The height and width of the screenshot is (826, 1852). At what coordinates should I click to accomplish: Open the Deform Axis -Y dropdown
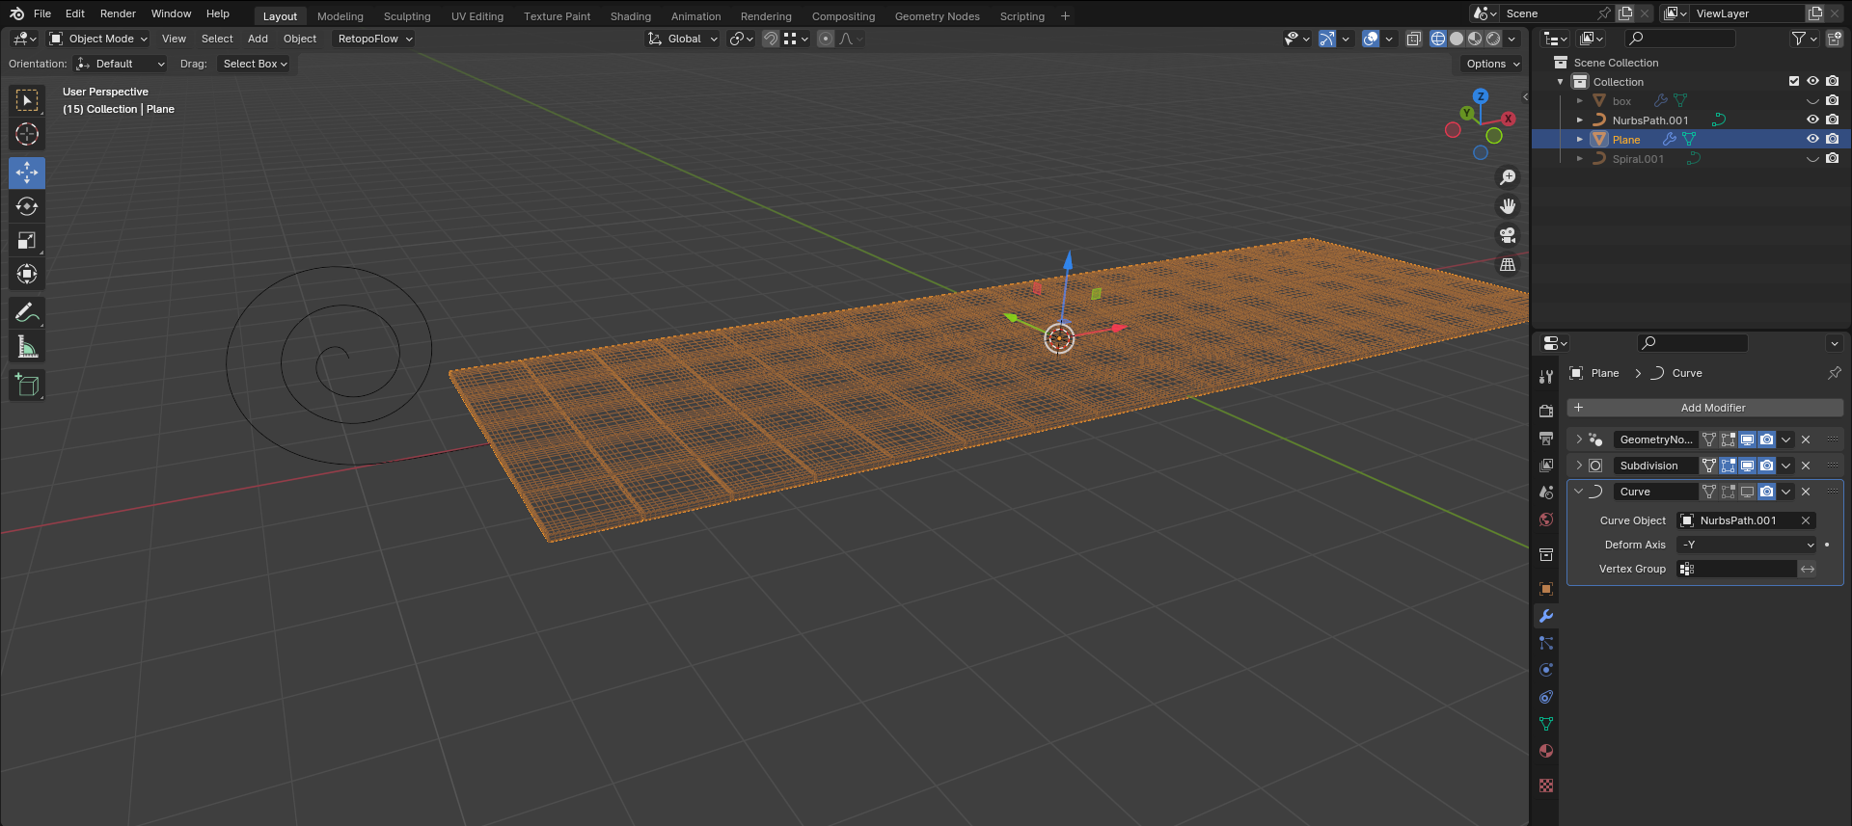click(1747, 545)
